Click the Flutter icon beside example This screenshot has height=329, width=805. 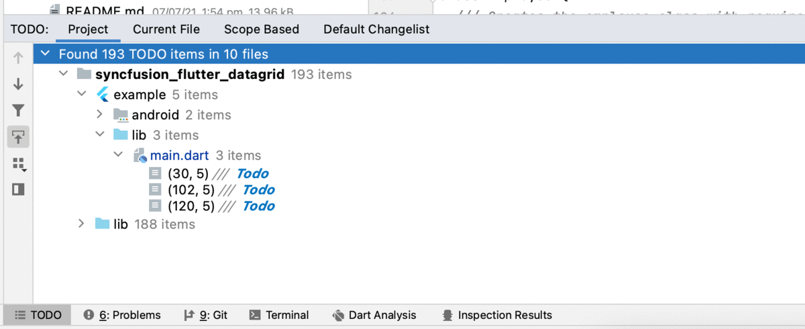[x=103, y=94]
